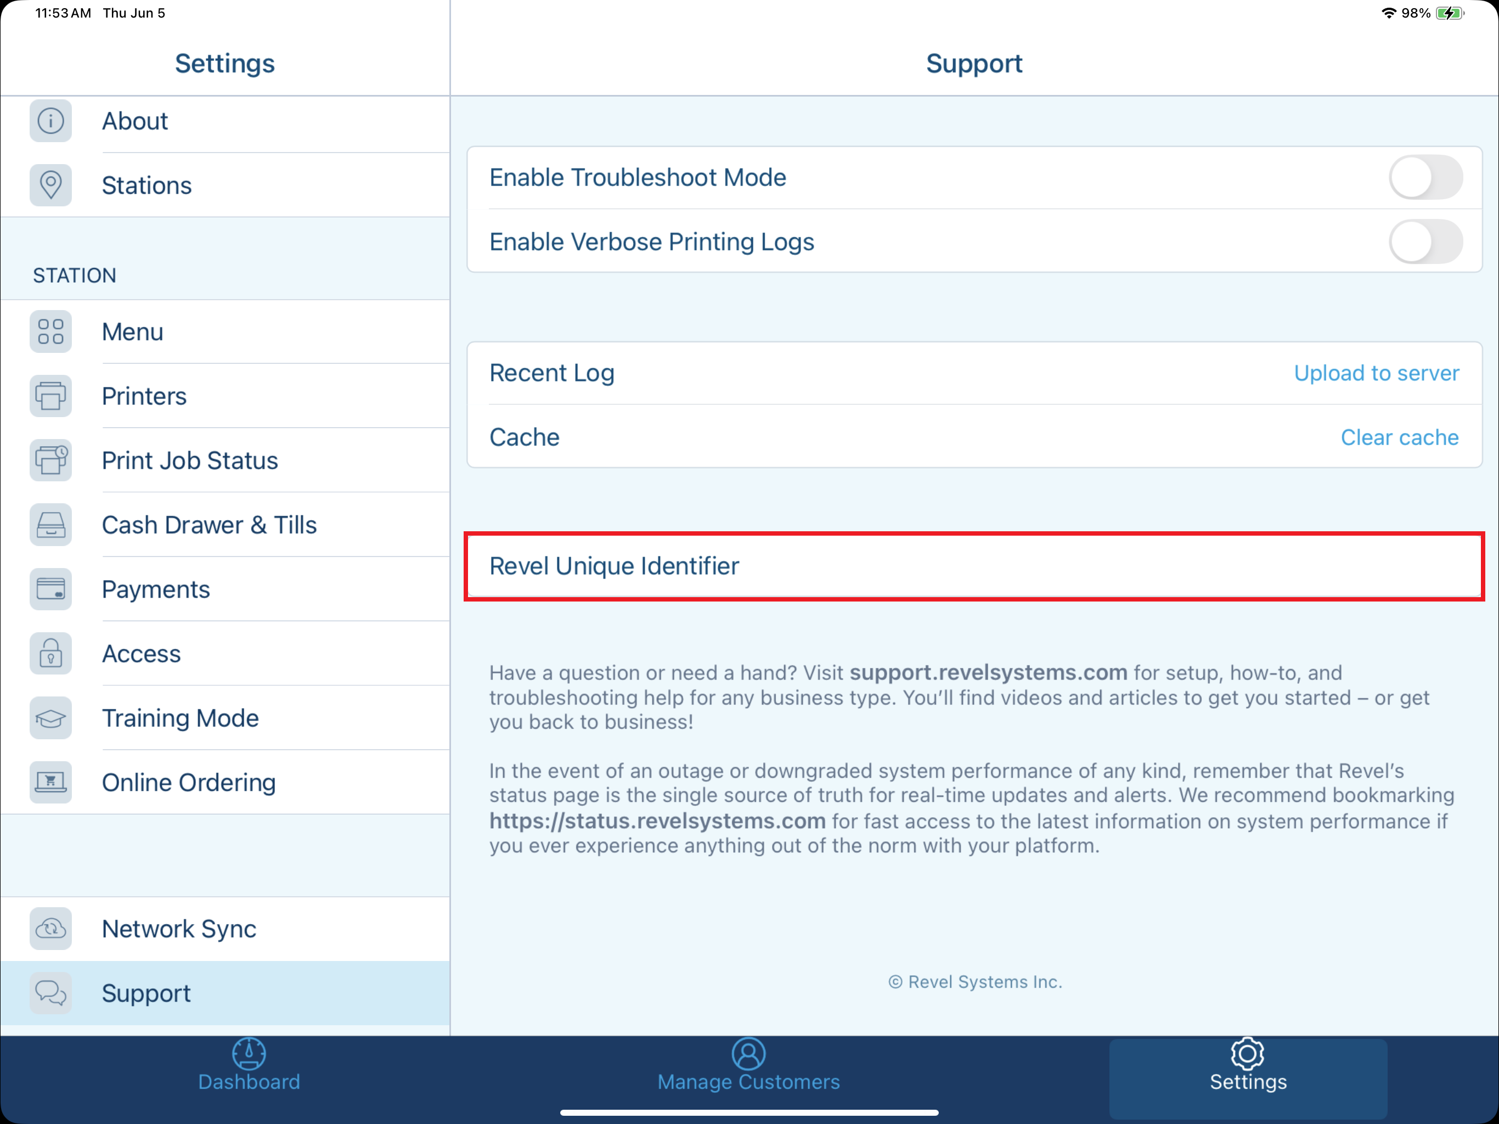Click the Online Ordering cart icon
This screenshot has width=1499, height=1124.
pos(51,782)
